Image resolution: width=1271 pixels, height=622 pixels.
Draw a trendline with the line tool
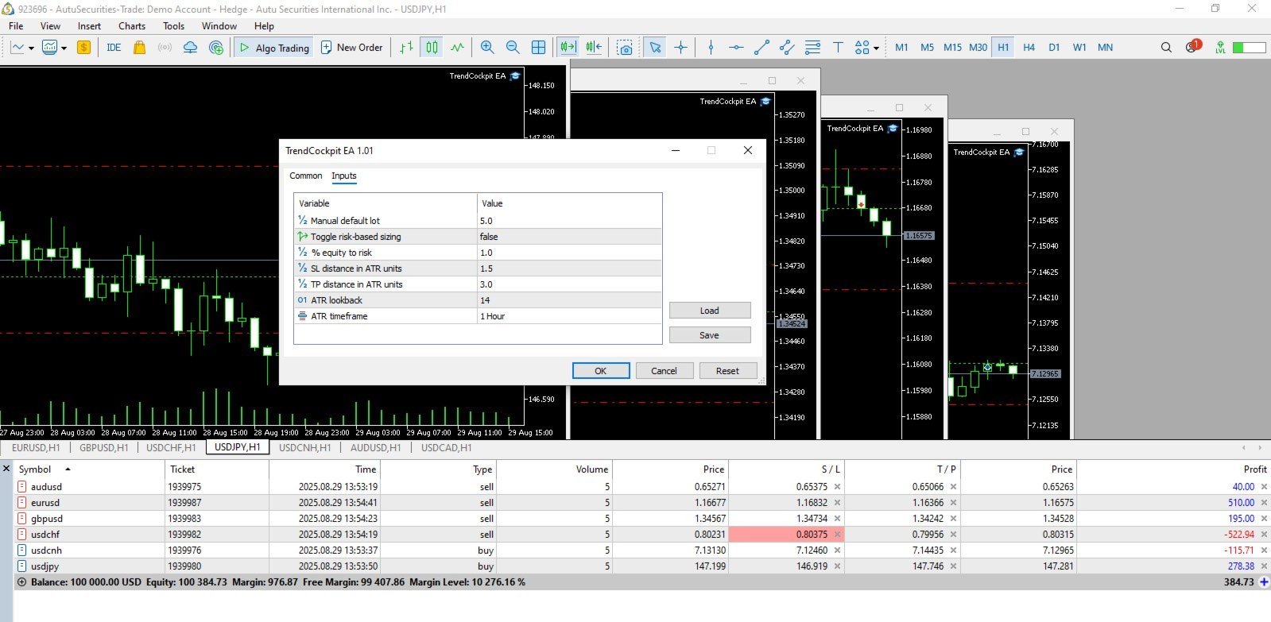761,48
